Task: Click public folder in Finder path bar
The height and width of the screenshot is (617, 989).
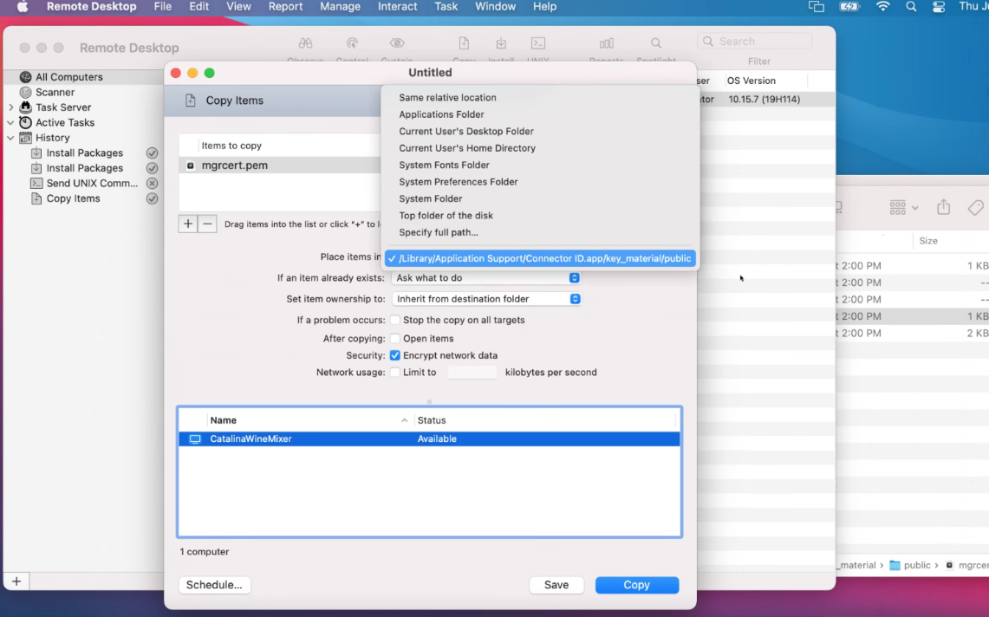Action: pos(910,565)
